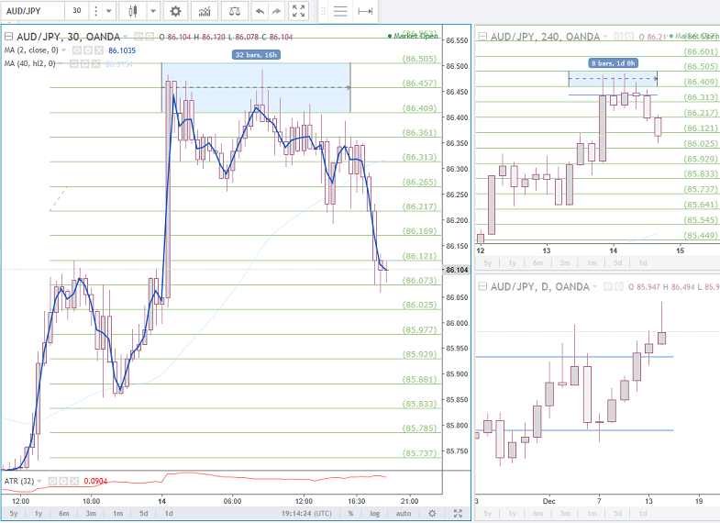Select 6m range on daily chart

[537, 513]
